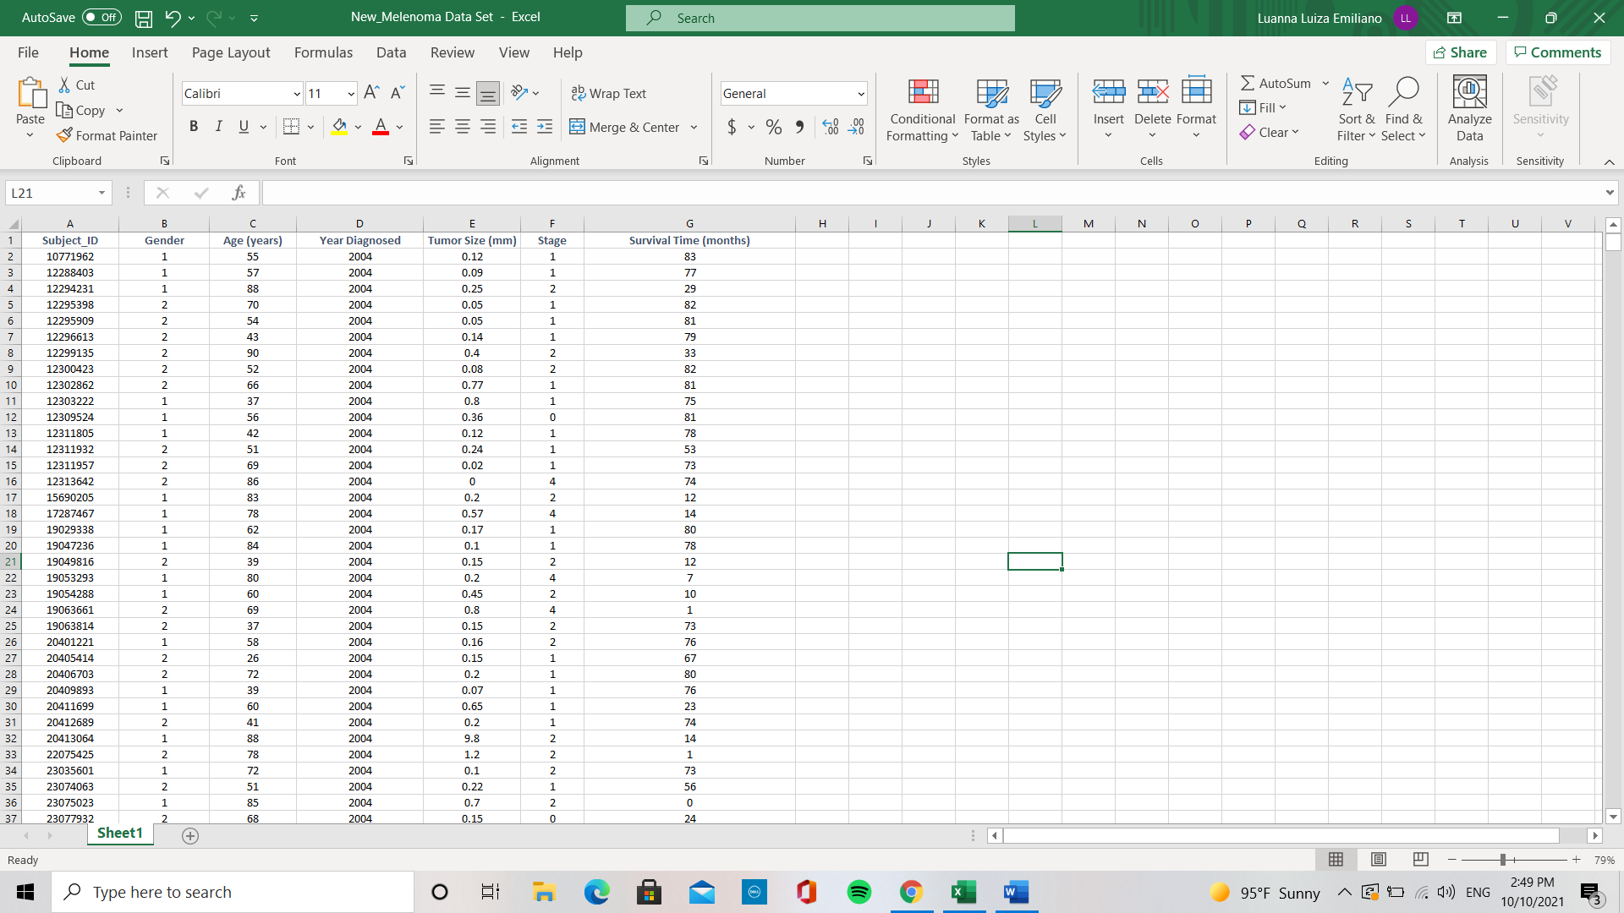Image resolution: width=1624 pixels, height=913 pixels.
Task: Click the Merge & Center button
Action: (625, 127)
